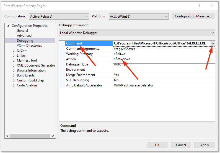This screenshot has height=153, width=220.
Task: Click the tree scrollbar left arrow
Action: coord(7,136)
